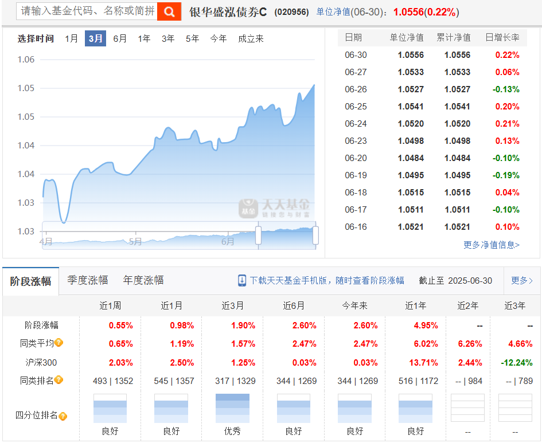The height and width of the screenshot is (443, 542).
Task: Click the orange search magnifier button
Action: pos(169,11)
